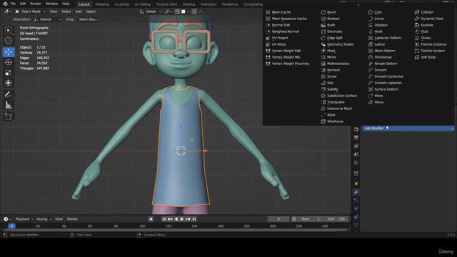This screenshot has height=257, width=457.
Task: Open the Modifier properties wrench tab
Action: [x=356, y=192]
